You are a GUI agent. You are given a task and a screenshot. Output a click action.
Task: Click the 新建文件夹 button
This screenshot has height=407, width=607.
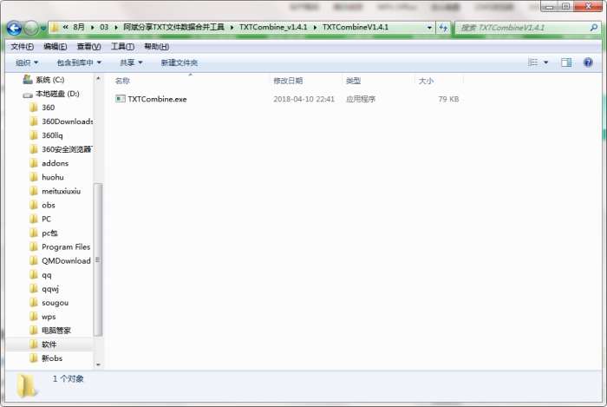179,62
